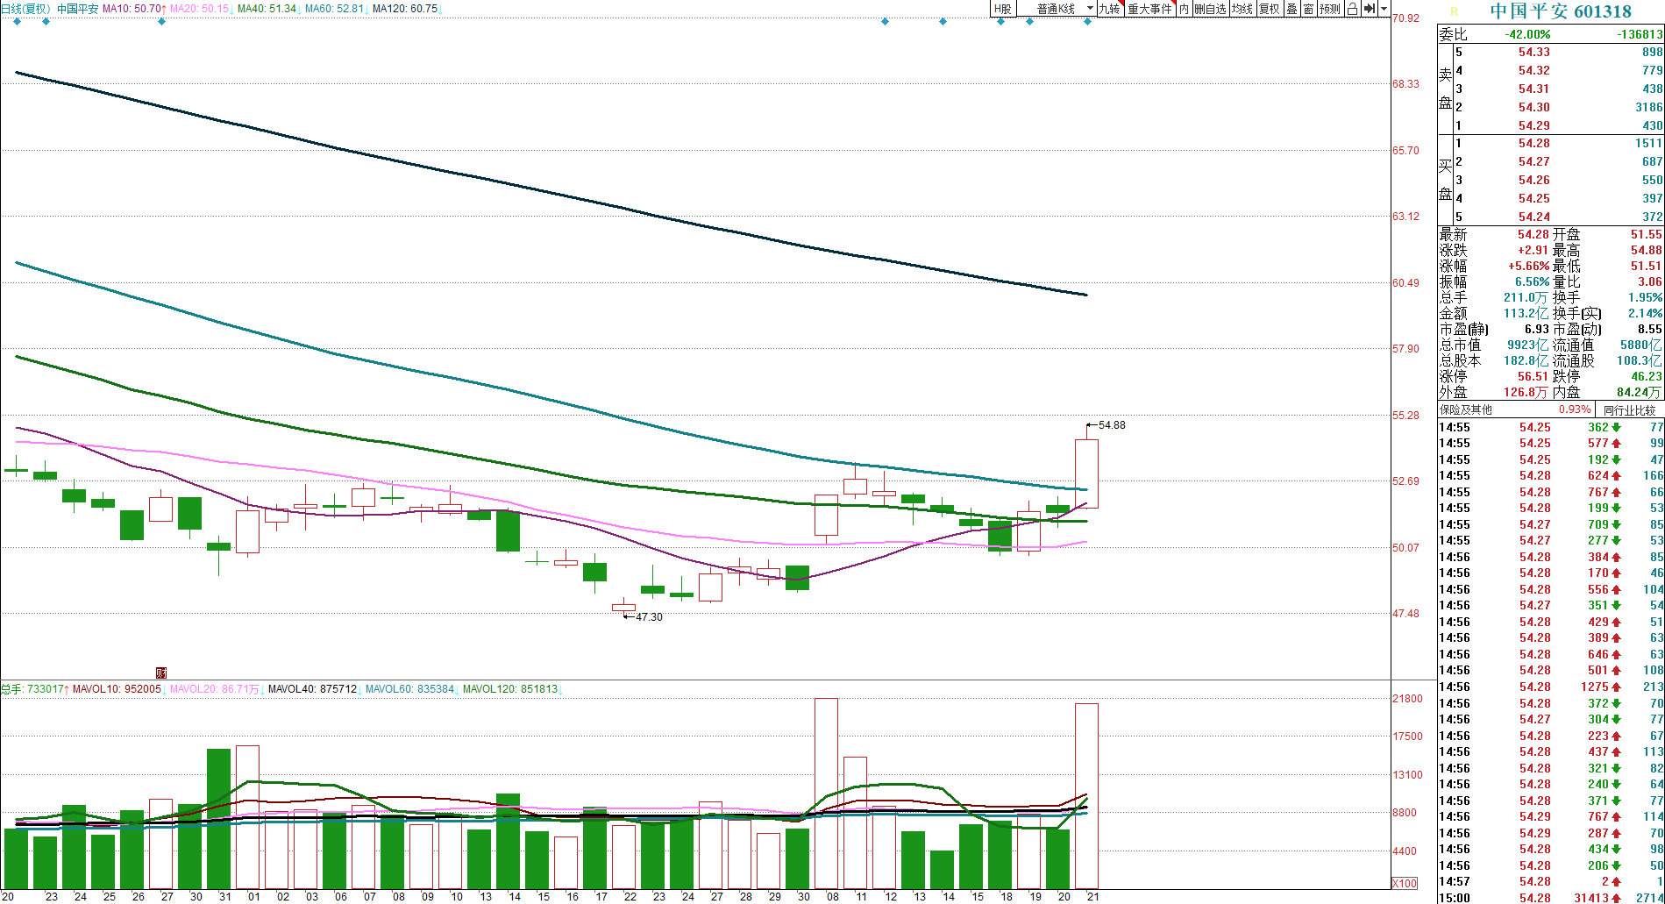The image size is (1665, 904).
Task: Click the 量比 3.06 value
Action: tap(1650, 282)
